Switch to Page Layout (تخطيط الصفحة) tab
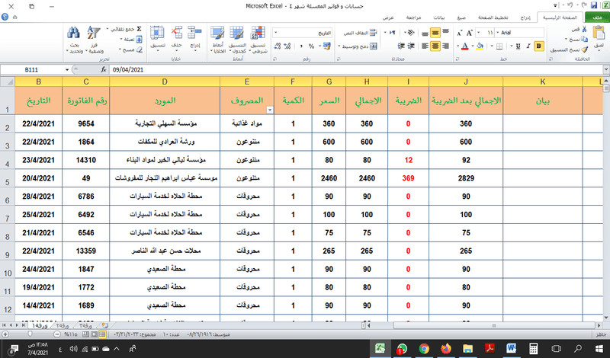 493,18
